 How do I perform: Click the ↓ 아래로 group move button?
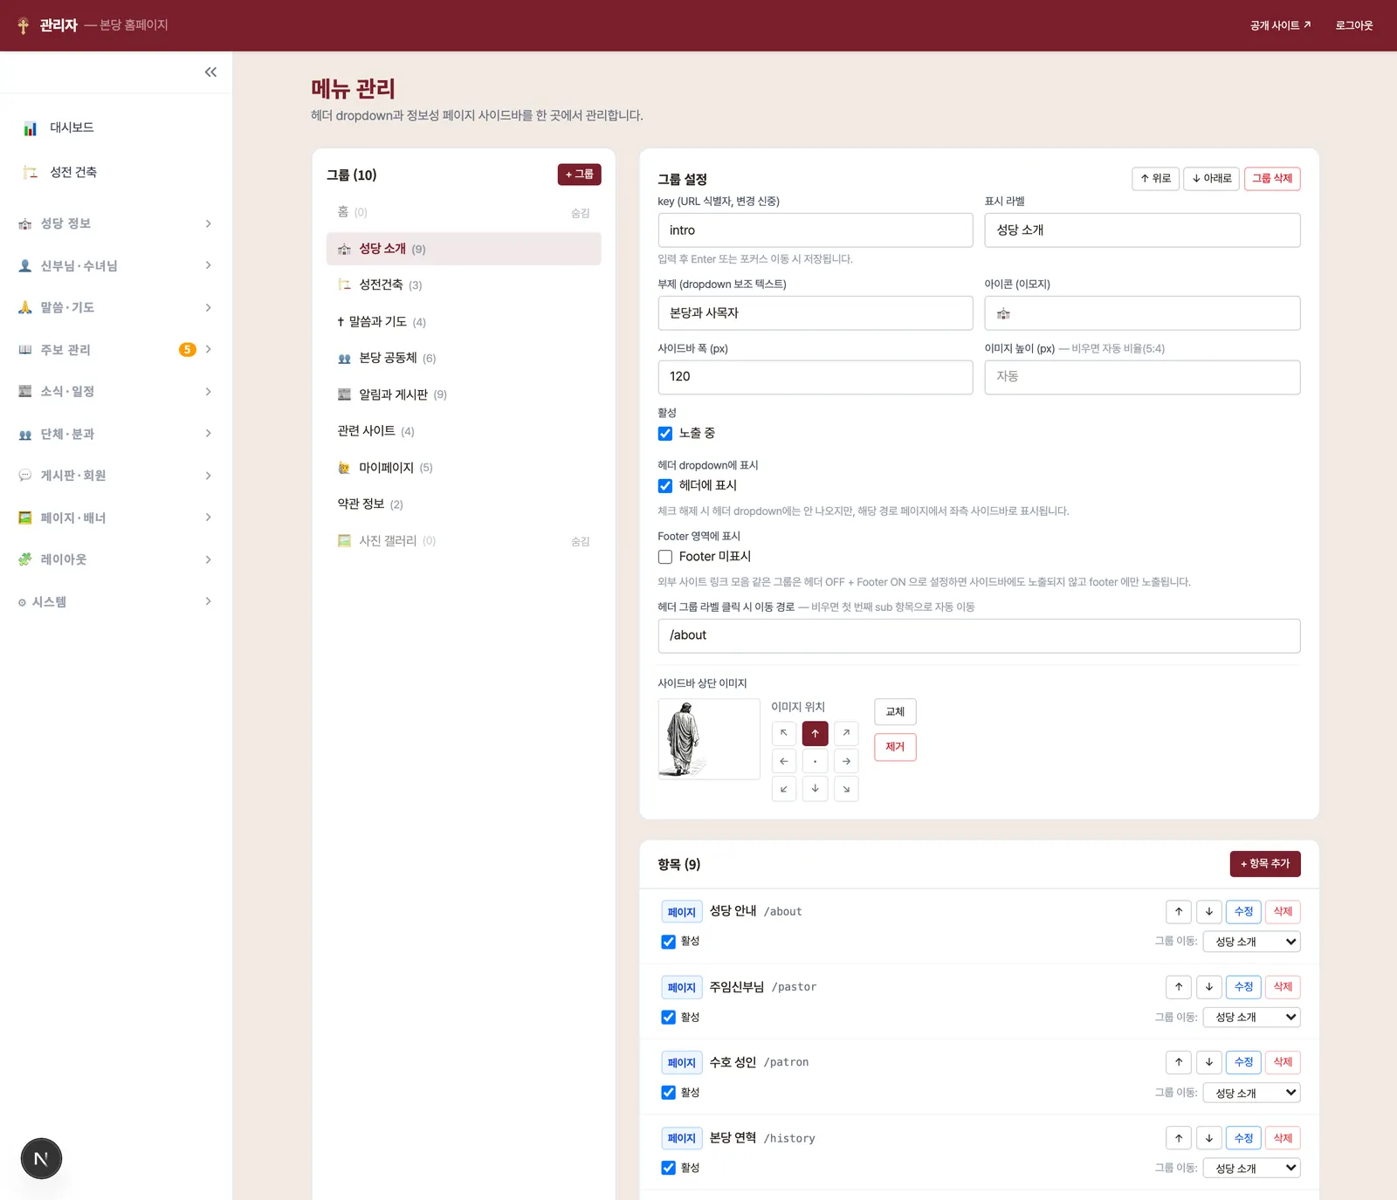tap(1212, 179)
